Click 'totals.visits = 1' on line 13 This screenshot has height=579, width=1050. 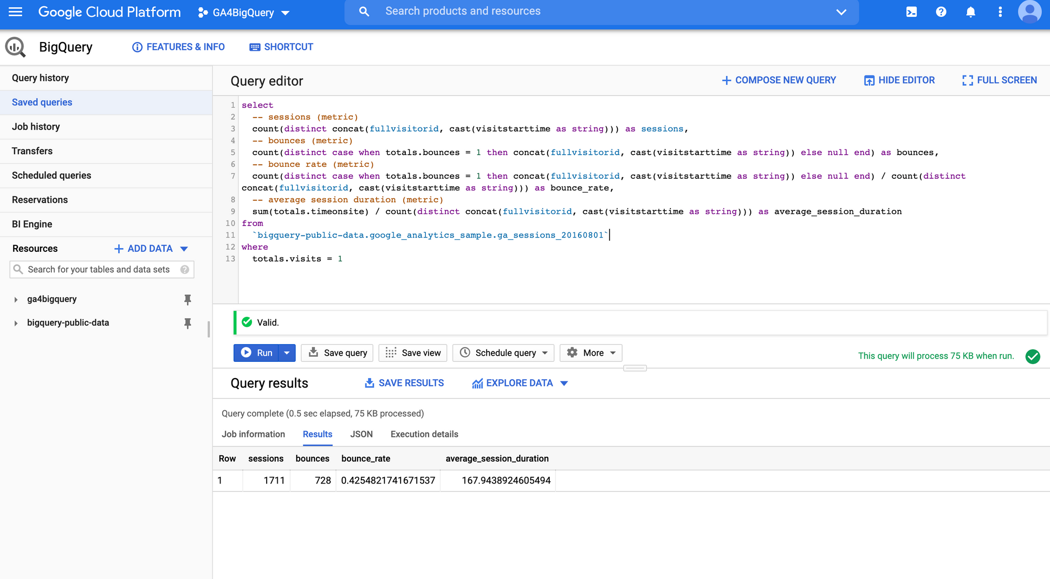tap(297, 259)
